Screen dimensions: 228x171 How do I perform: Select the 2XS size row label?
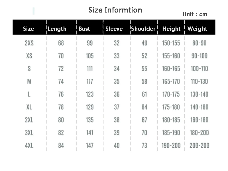click(x=29, y=43)
